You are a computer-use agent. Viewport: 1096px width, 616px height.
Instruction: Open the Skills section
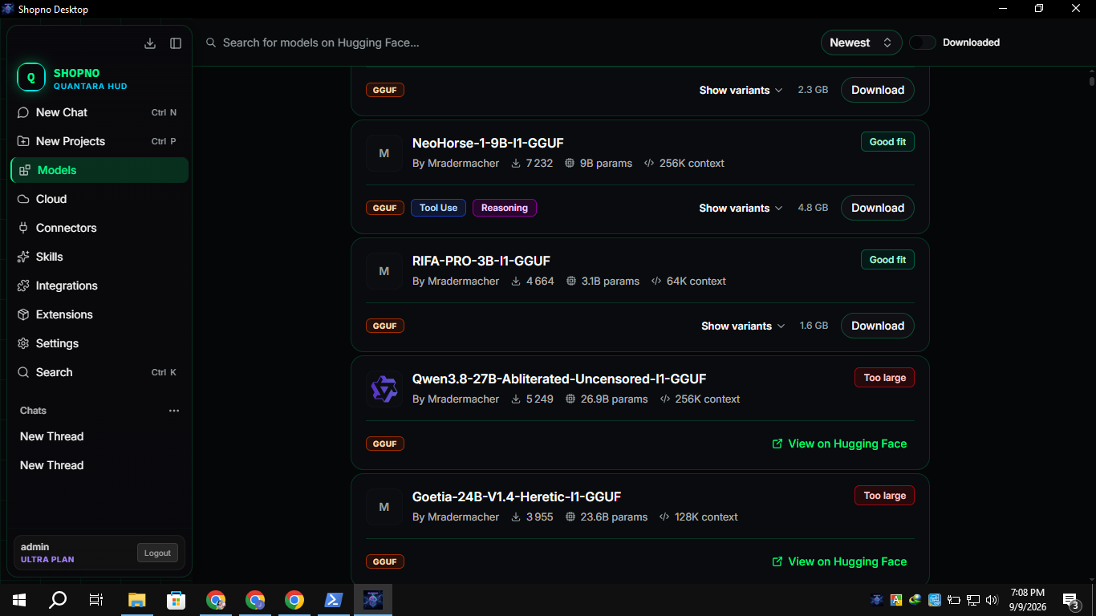(x=99, y=257)
